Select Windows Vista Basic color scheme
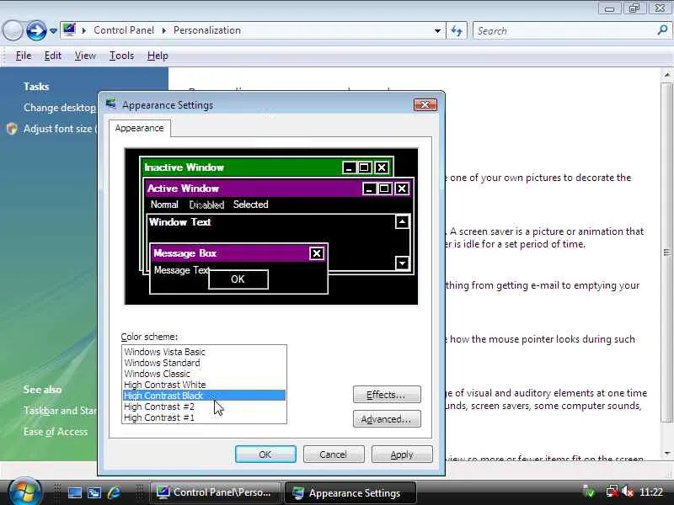Image resolution: width=674 pixels, height=505 pixels. click(x=204, y=352)
